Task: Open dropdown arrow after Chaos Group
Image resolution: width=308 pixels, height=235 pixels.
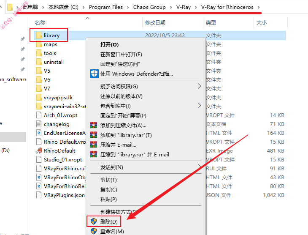Action: pos(171,7)
